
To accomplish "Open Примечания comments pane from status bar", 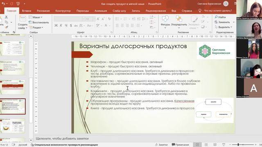I will 180,145.
